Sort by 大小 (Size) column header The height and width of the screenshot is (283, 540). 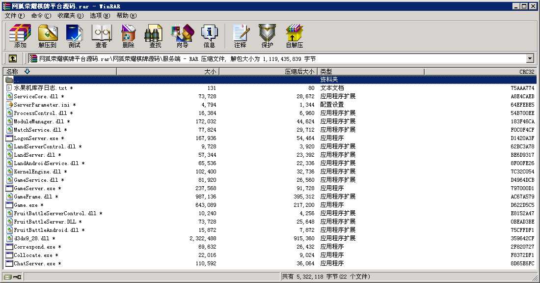[168, 71]
